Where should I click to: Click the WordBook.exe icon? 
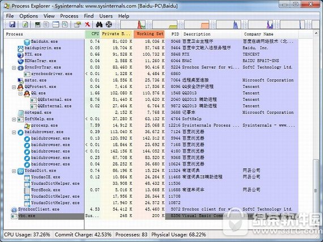click(x=27, y=190)
